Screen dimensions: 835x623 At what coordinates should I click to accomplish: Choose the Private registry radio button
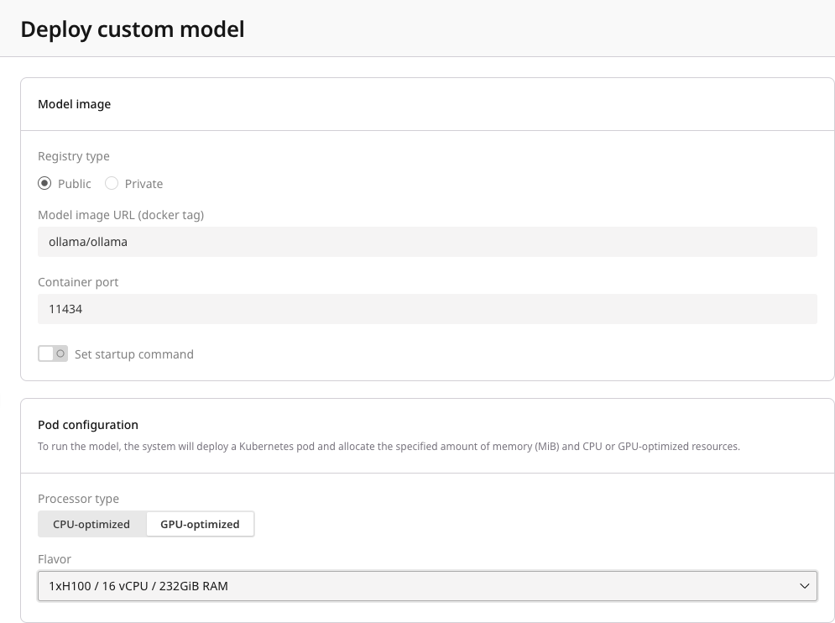click(x=112, y=183)
